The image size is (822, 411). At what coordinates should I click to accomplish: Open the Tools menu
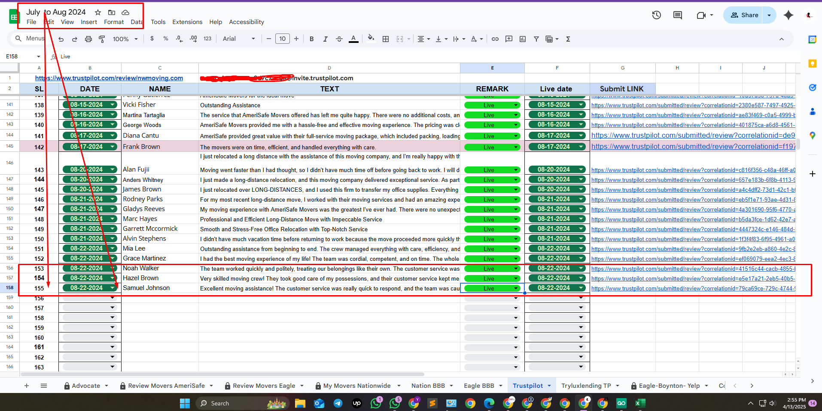click(158, 22)
